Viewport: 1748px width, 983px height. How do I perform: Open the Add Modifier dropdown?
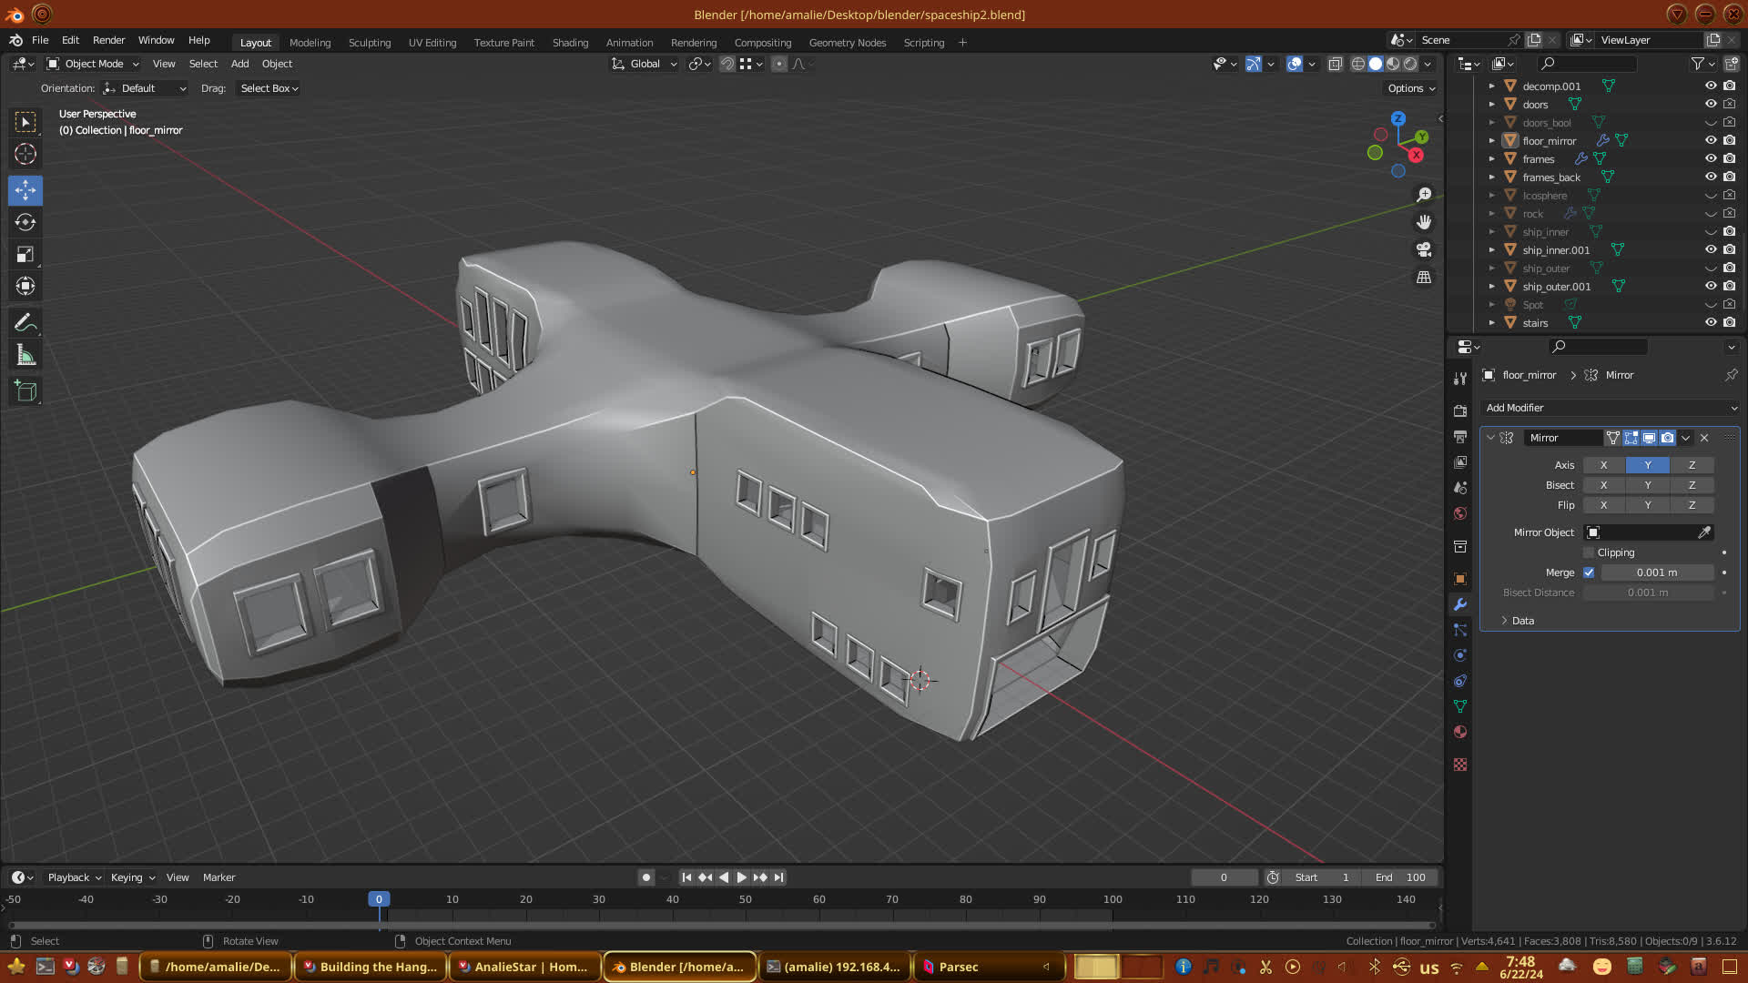(x=1610, y=408)
